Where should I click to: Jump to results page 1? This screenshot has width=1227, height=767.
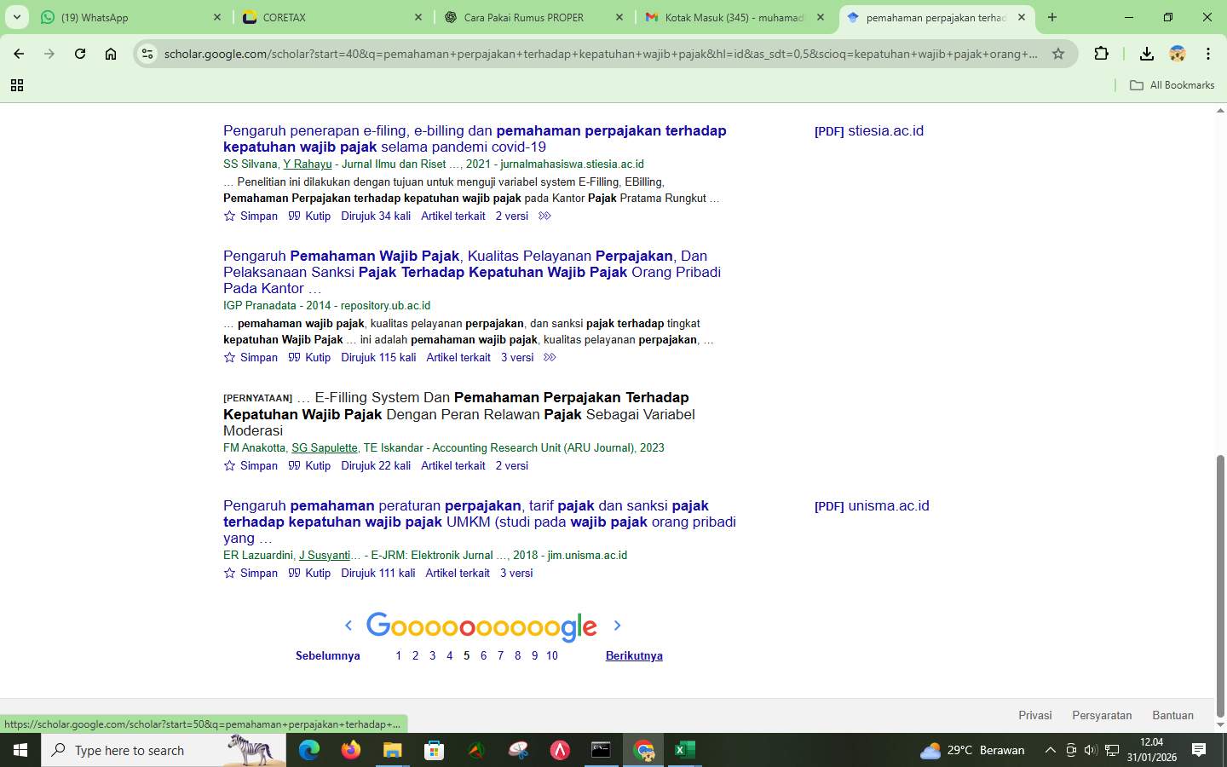(398, 655)
